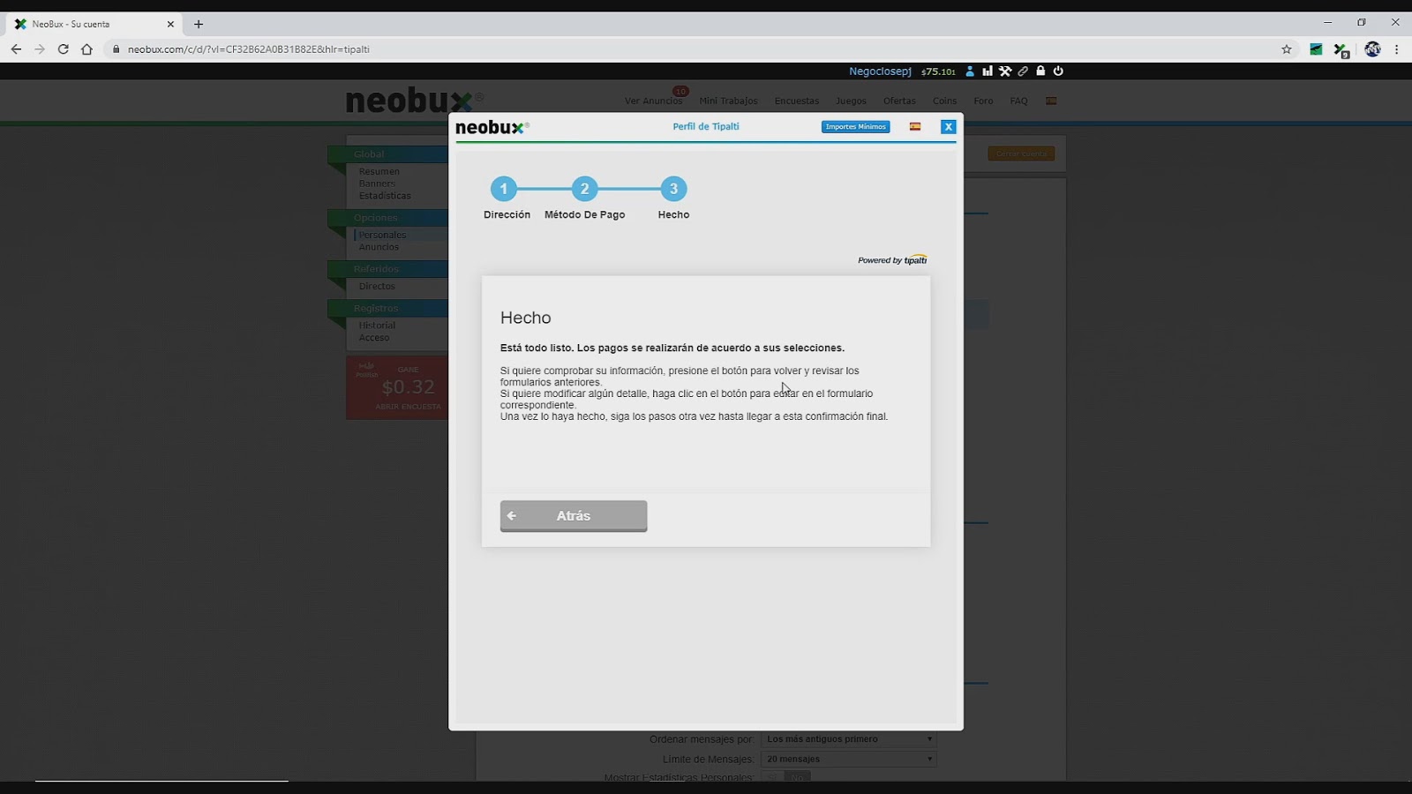Open Juegos menu item
This screenshot has width=1412, height=794.
click(851, 101)
